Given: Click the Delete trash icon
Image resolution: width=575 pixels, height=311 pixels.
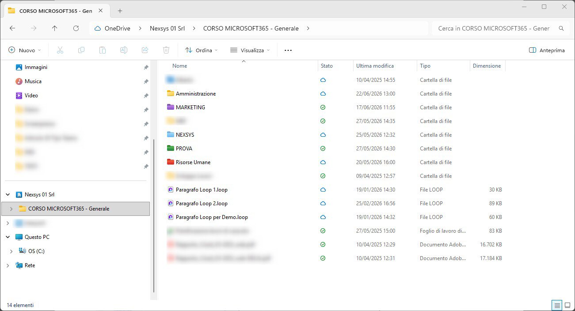Looking at the screenshot, I should 166,50.
